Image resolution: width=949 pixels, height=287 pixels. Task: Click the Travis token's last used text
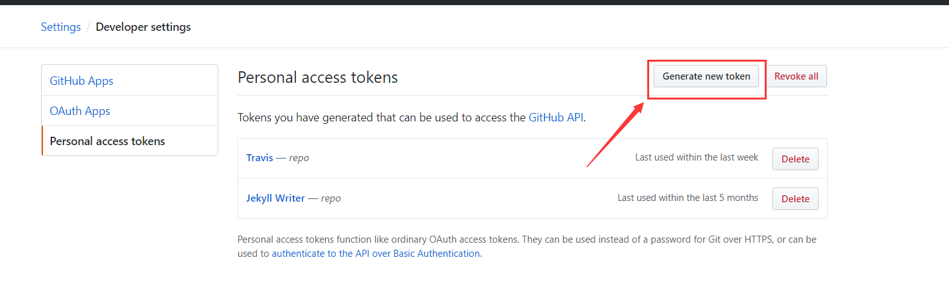tap(697, 157)
